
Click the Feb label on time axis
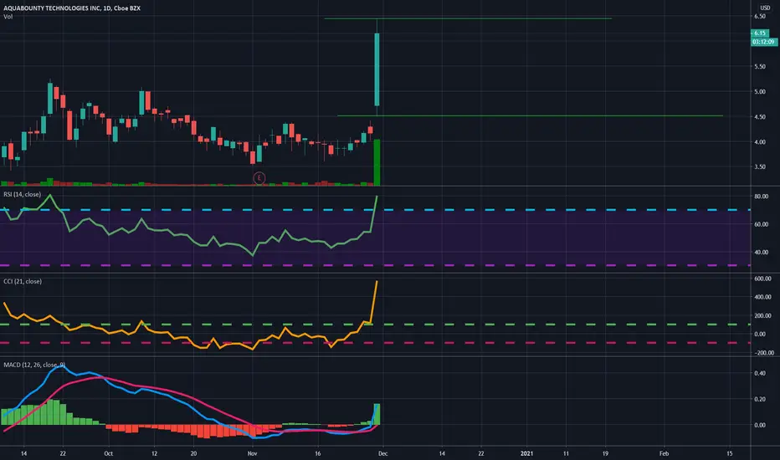664,453
